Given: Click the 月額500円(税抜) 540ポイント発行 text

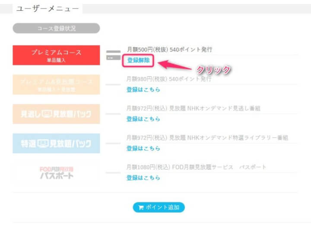Looking at the screenshot, I should pyautogui.click(x=170, y=49).
